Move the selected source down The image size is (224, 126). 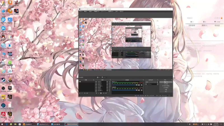106,93
